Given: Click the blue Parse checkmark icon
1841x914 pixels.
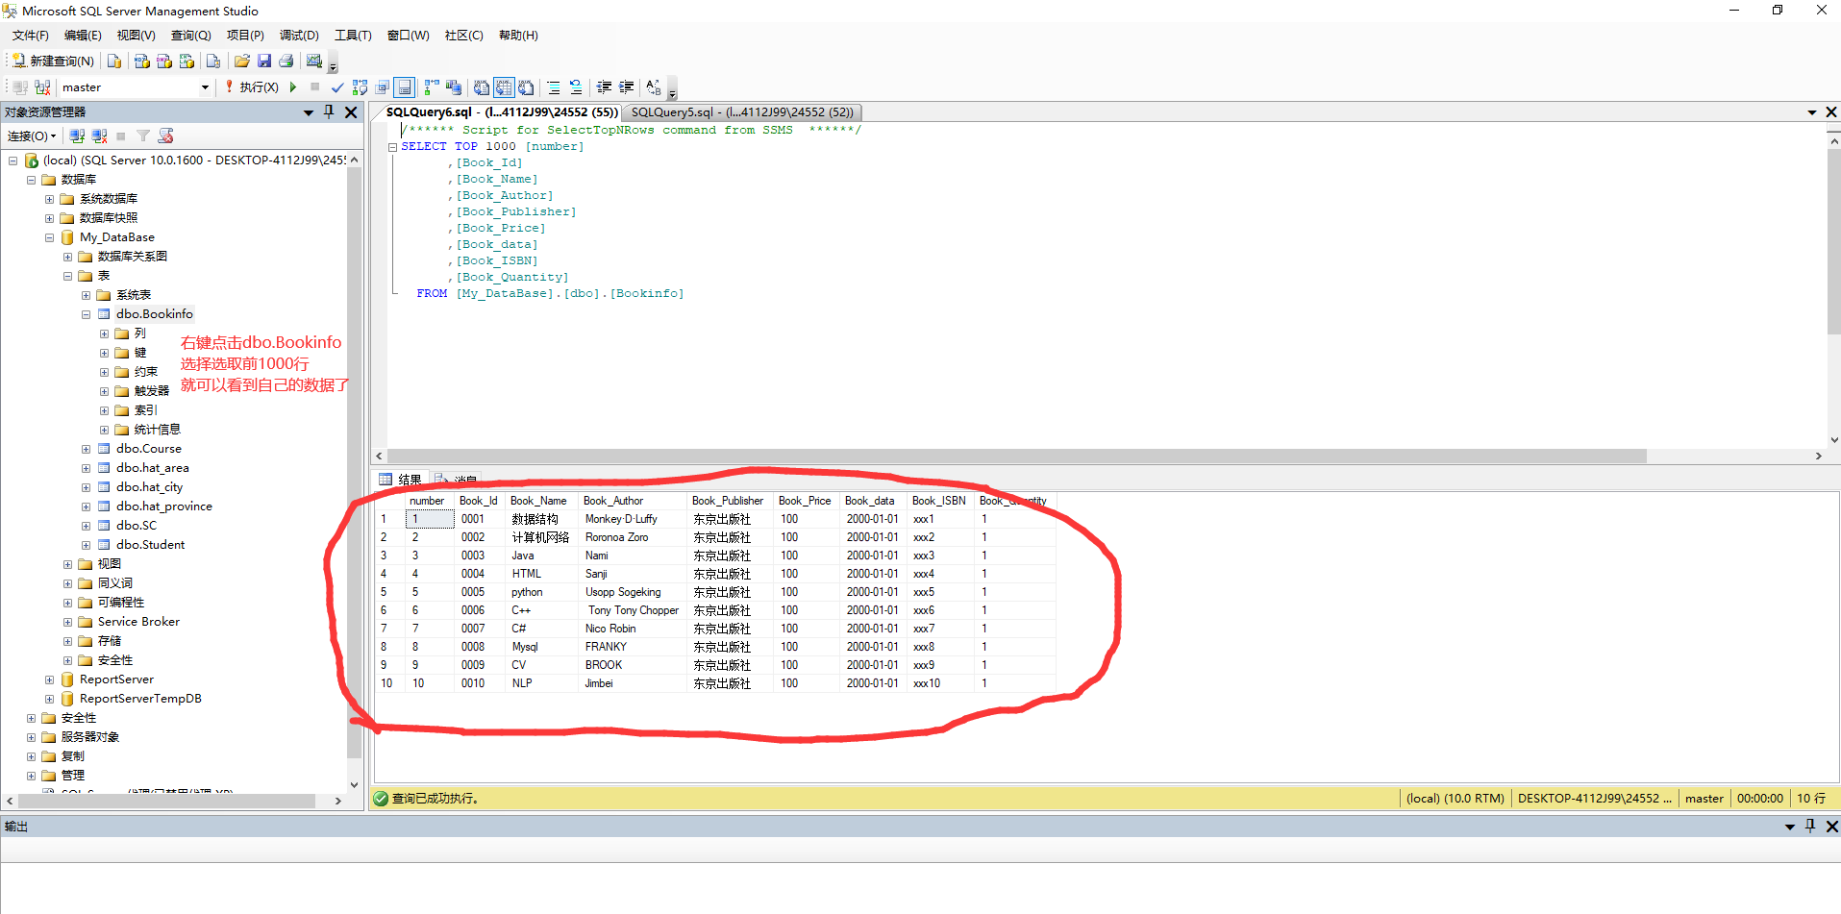Looking at the screenshot, I should pos(337,87).
